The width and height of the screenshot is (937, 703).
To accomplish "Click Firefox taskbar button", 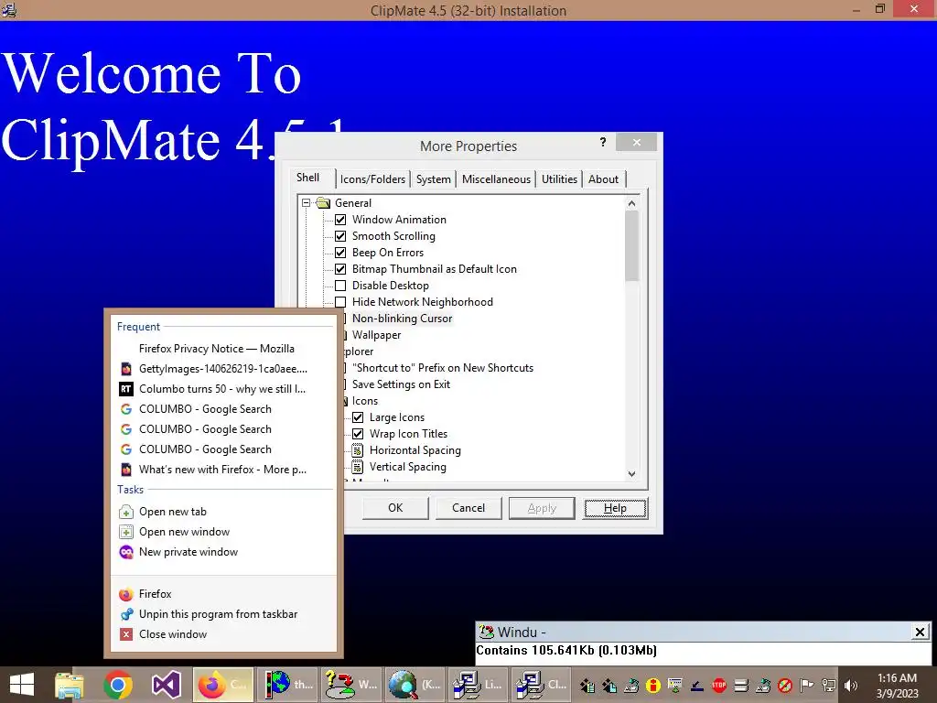I will click(x=223, y=685).
